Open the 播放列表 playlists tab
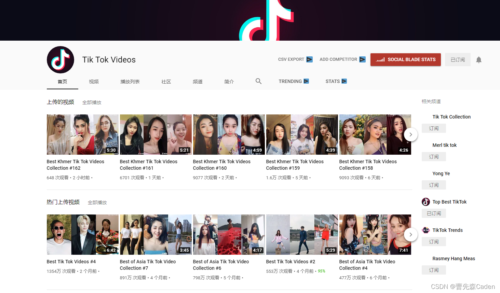This screenshot has height=293, width=500. (130, 82)
